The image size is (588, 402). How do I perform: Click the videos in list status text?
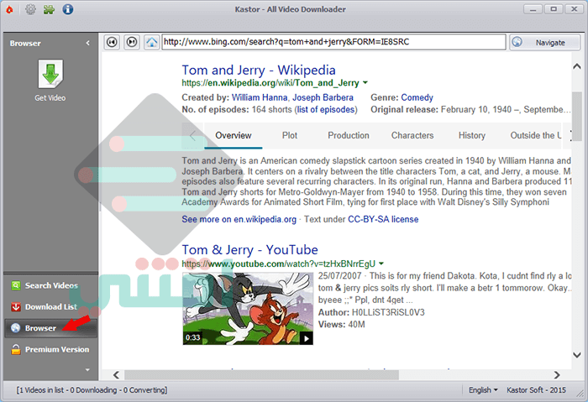[x=92, y=390]
